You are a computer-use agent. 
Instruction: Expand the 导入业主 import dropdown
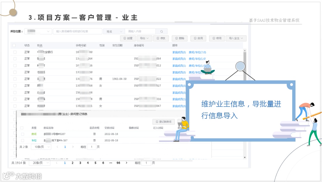(x=236, y=38)
